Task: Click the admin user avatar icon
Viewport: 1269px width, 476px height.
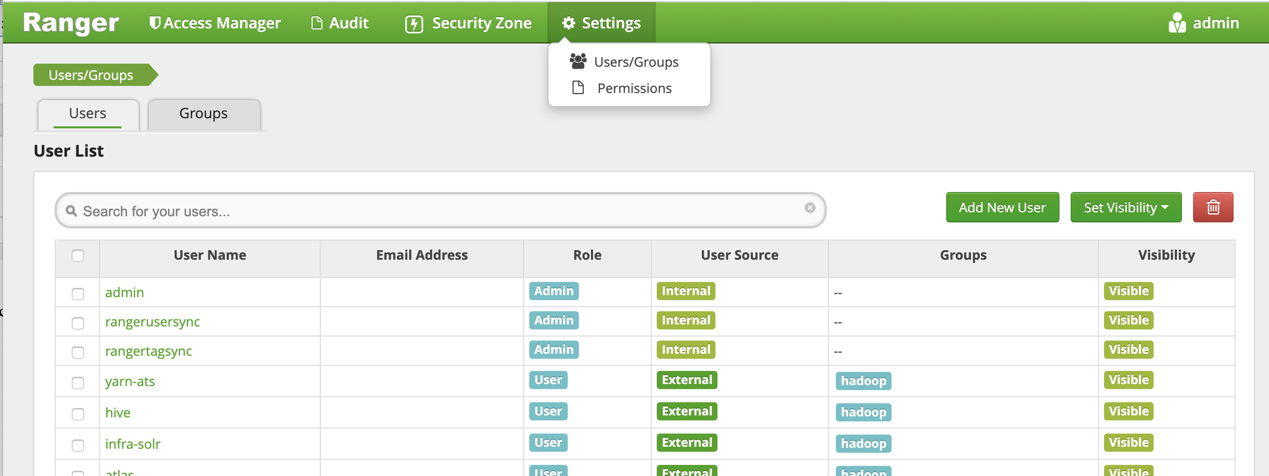Action: pos(1177,23)
